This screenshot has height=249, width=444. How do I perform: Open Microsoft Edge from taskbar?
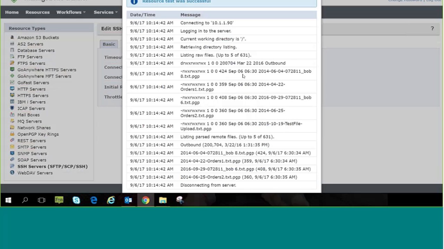pyautogui.click(x=94, y=200)
